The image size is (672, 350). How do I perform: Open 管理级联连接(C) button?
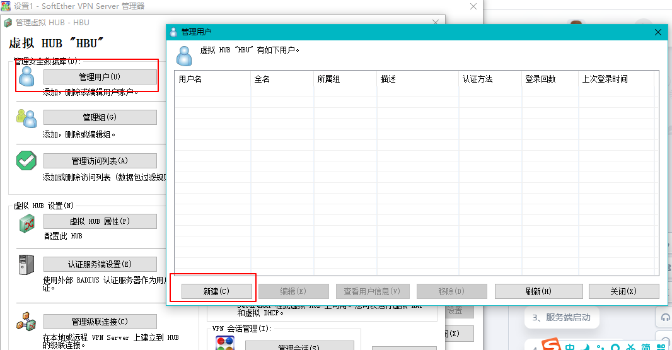coord(100,322)
